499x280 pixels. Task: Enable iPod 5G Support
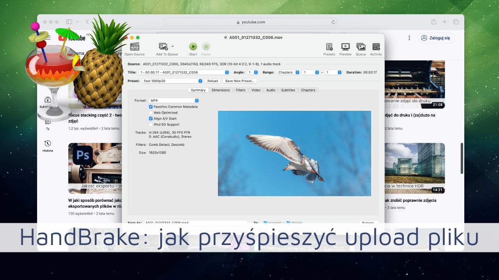[151, 124]
